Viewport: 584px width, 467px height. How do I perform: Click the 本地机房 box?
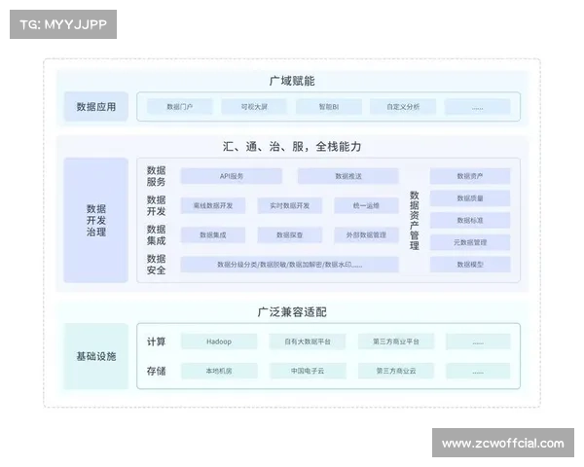219,371
